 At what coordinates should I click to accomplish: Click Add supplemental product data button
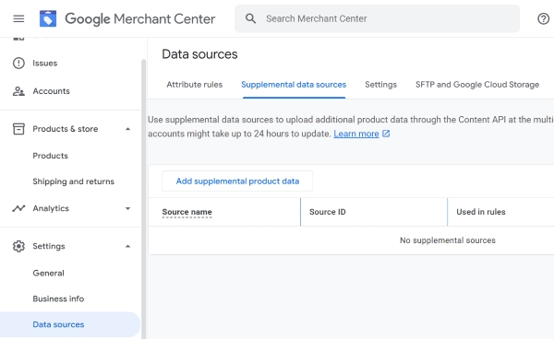(237, 181)
